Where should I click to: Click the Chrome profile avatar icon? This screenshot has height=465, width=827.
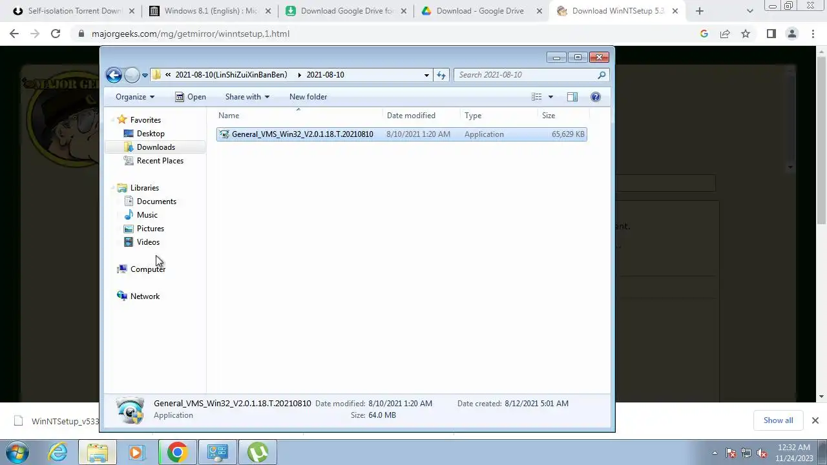click(x=792, y=34)
